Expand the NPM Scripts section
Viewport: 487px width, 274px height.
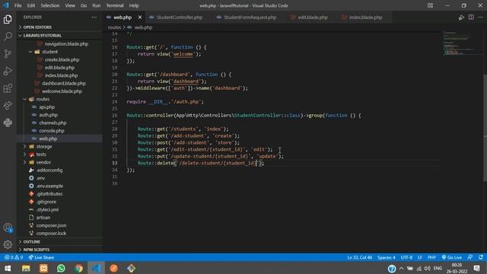[36, 250]
